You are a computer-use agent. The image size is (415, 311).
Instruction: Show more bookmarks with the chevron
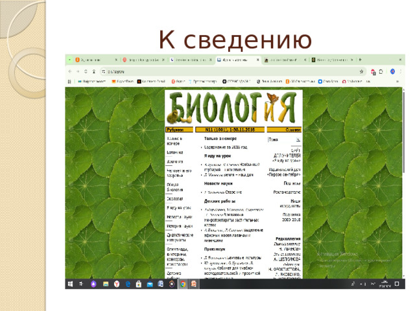(x=397, y=82)
